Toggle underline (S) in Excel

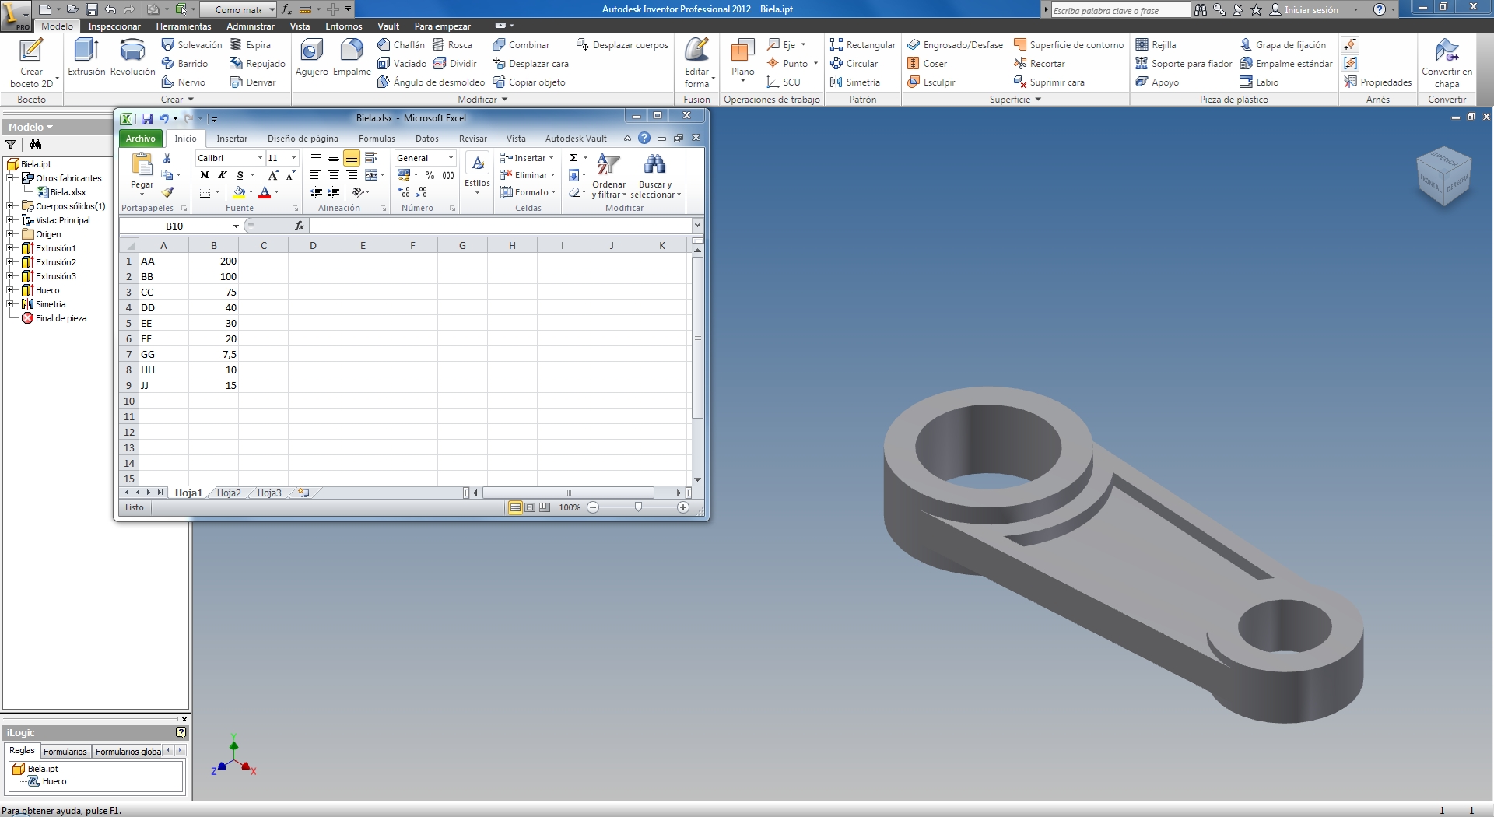coord(240,175)
